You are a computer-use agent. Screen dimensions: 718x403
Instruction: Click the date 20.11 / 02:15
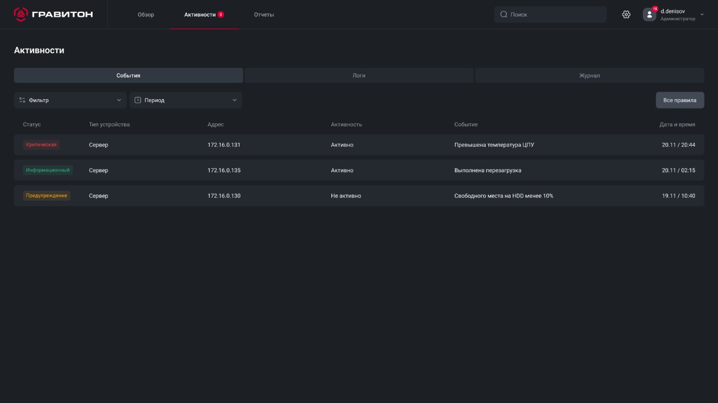[x=678, y=170]
